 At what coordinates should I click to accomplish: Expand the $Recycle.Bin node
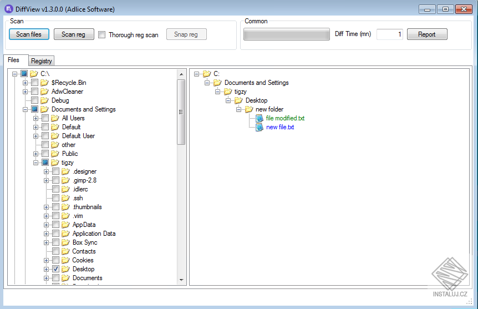coord(26,83)
